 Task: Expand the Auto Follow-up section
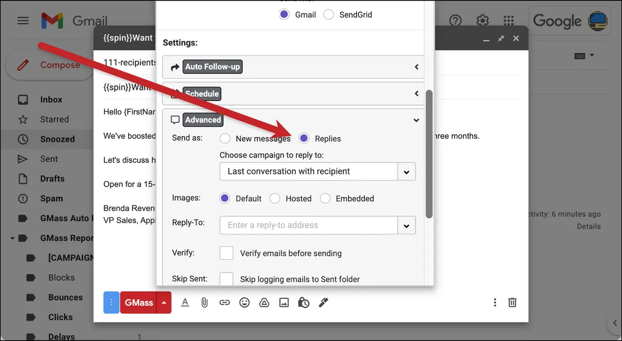[293, 67]
